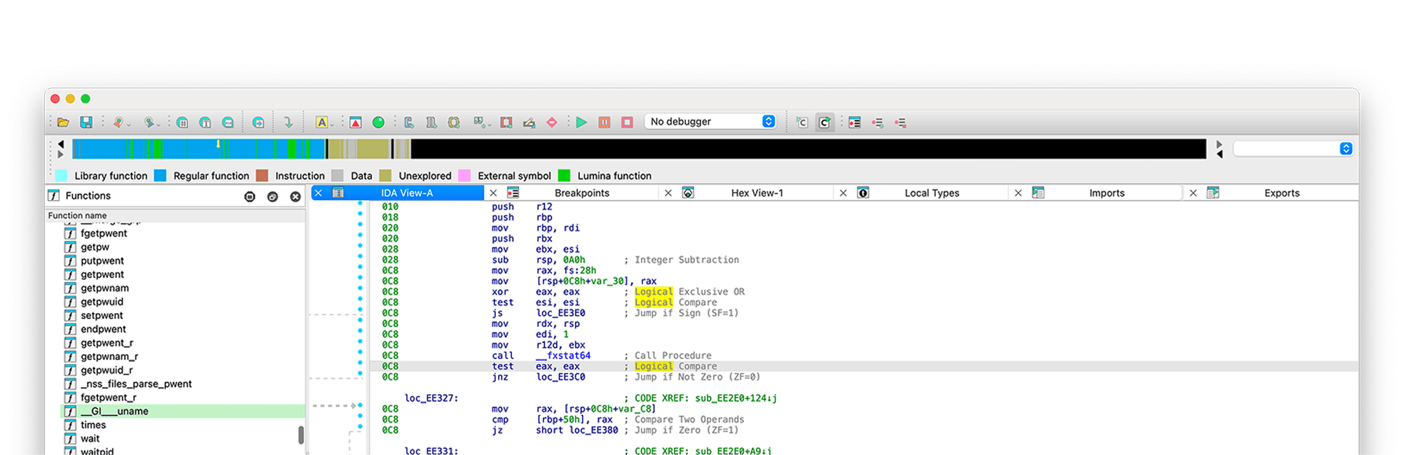This screenshot has width=1401, height=455.
Task: Click the Functions list vertical scrollbar
Action: click(301, 435)
